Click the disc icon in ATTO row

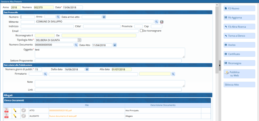pos(24,110)
